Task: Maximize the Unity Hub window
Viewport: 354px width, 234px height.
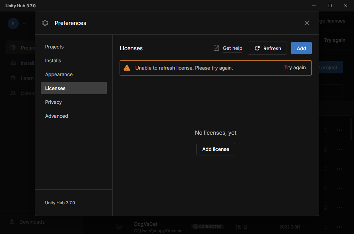Action: pyautogui.click(x=329, y=6)
